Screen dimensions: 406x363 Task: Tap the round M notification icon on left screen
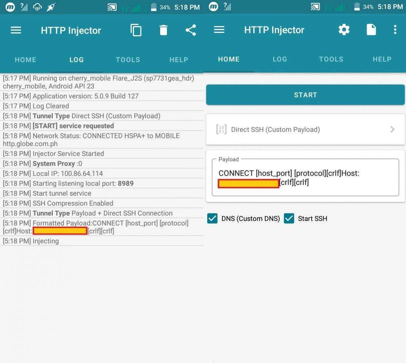click(10, 7)
